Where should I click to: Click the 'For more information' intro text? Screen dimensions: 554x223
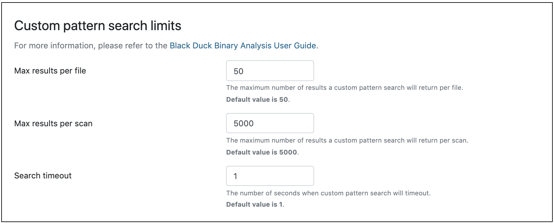(91, 46)
